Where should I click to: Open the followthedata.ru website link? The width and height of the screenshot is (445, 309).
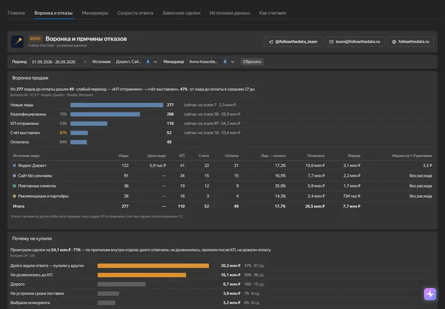coord(410,41)
